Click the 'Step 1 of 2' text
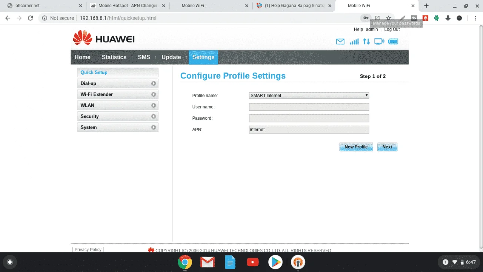Viewport: 483px width, 272px height. tap(372, 76)
